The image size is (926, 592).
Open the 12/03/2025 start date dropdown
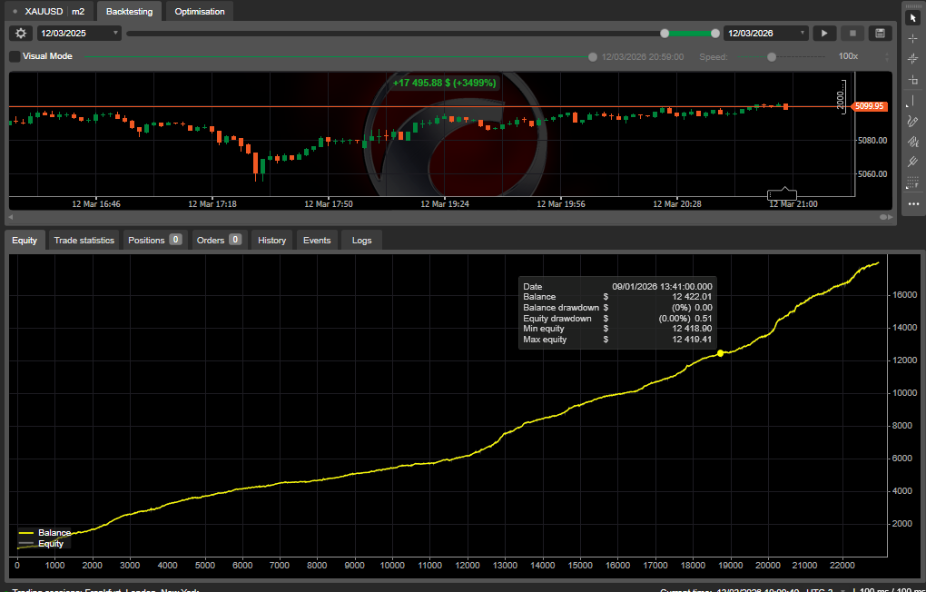click(x=114, y=33)
